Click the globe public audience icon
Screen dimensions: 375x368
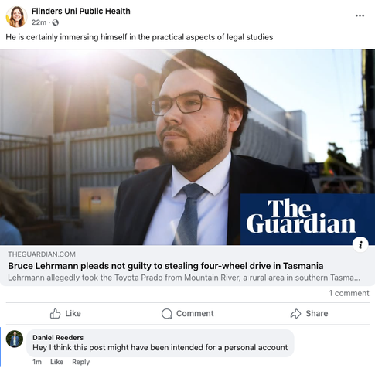(x=55, y=22)
